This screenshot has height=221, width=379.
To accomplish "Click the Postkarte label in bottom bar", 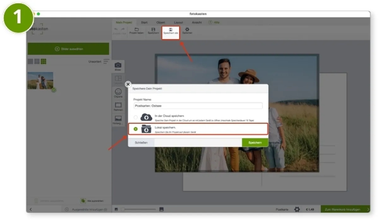I will (282, 209).
